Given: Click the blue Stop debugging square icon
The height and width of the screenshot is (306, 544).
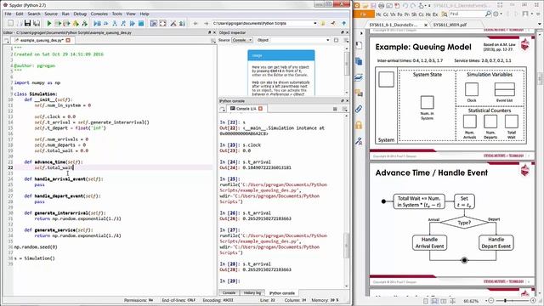Looking at the screenshot, I should point(141,23).
